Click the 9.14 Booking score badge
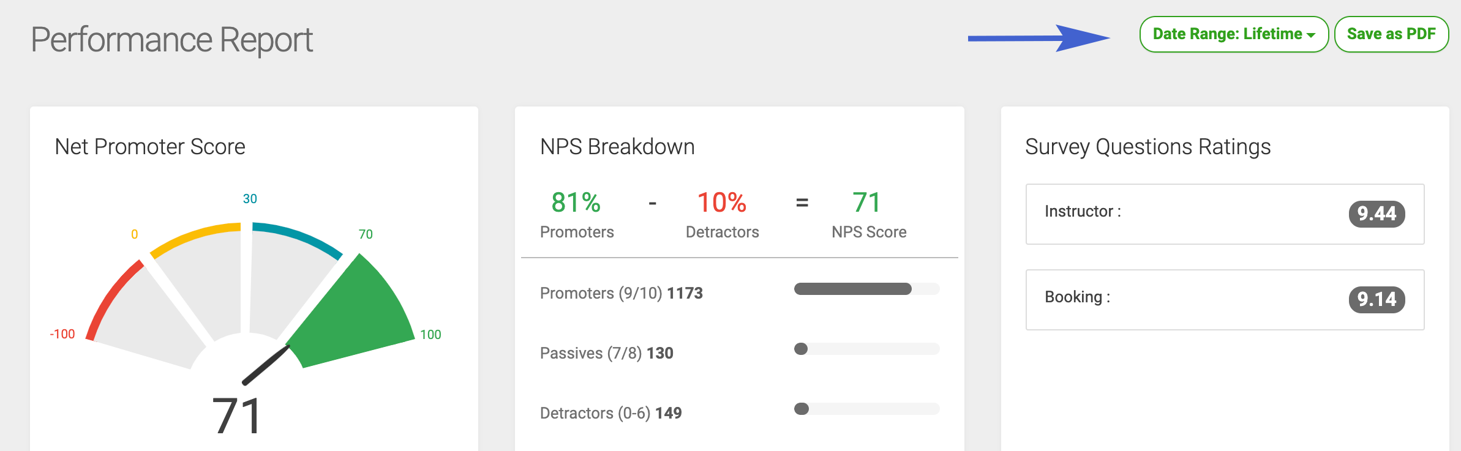Screen dimensions: 1461x451 1376,299
